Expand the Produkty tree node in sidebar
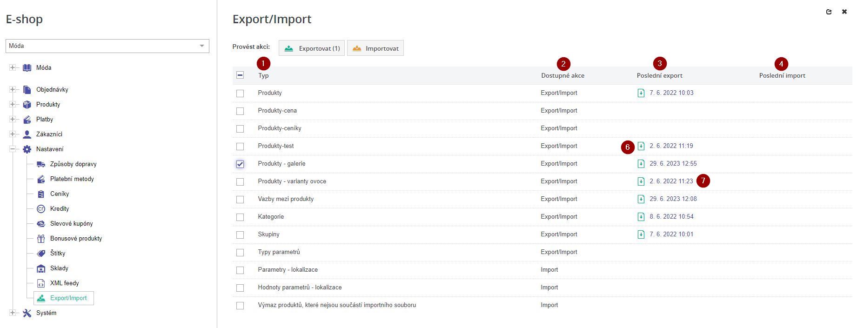 13,105
